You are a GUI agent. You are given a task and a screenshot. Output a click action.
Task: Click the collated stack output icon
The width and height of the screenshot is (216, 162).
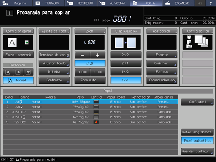coord(201,41)
